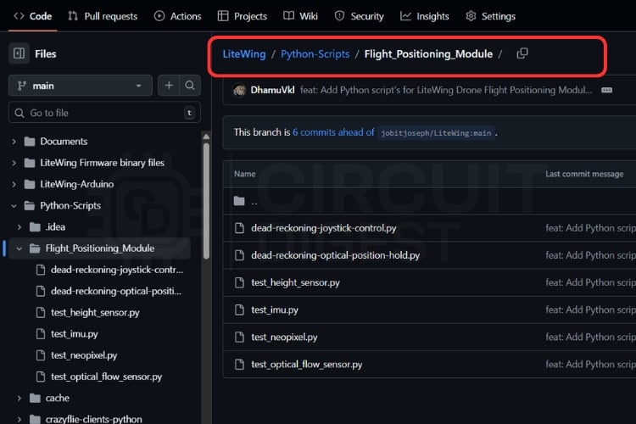Open the main branch selector dropdown
Viewport: 636px width, 424px height.
click(81, 86)
